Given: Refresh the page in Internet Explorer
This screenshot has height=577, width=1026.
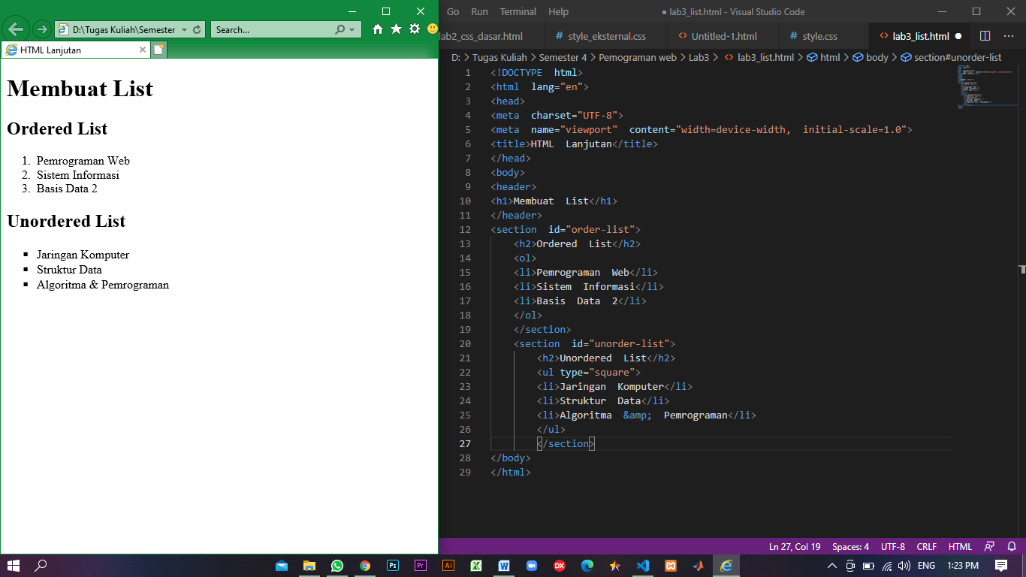Looking at the screenshot, I should point(197,30).
